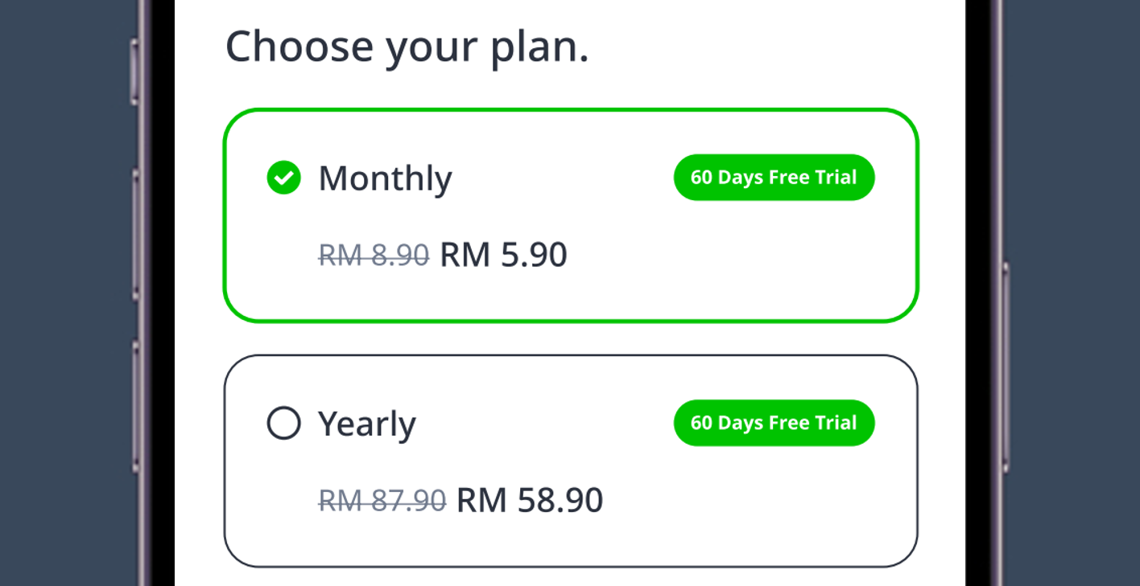Click the green checkmark beside Monthly
The width and height of the screenshot is (1140, 586).
(x=283, y=178)
